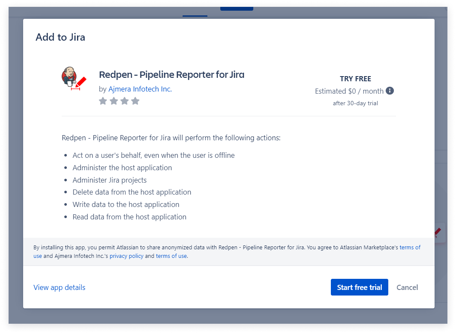Click the 'will perform the following actions' sentence
The image size is (456, 334).
(x=171, y=138)
